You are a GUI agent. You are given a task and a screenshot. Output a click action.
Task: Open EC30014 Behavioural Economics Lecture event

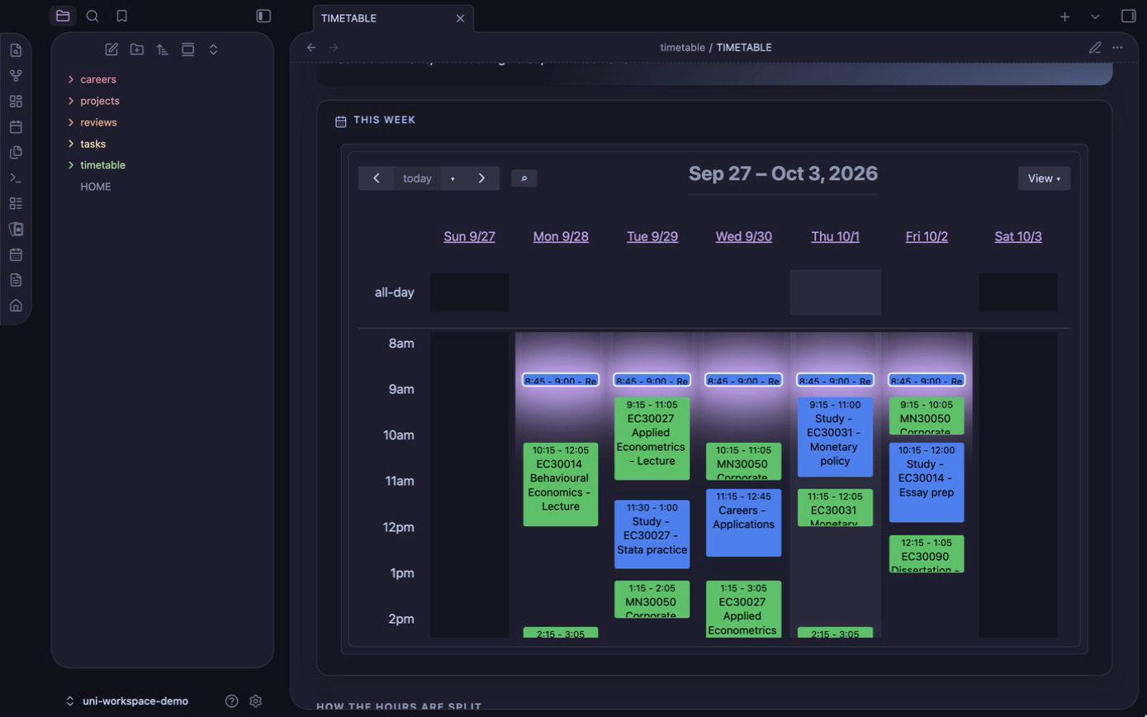(561, 485)
